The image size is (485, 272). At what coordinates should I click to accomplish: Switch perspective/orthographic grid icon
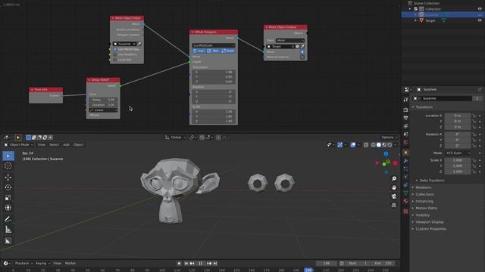click(x=394, y=205)
